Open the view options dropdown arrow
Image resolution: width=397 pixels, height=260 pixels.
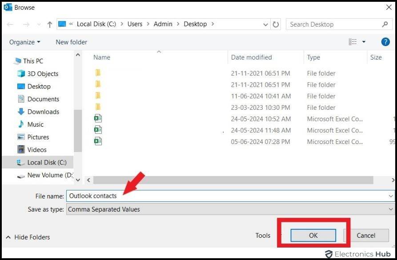[364, 42]
